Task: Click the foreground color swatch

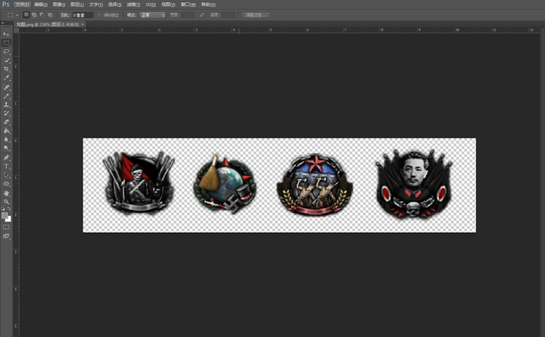Action: coord(5,215)
